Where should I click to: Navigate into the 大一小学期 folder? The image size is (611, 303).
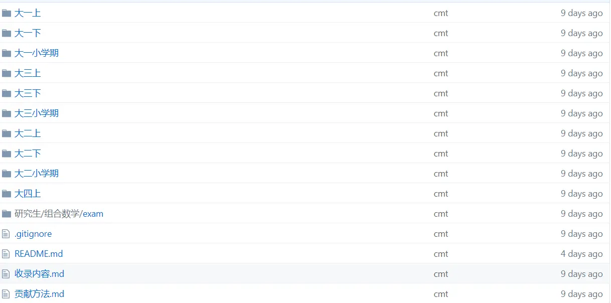tap(37, 53)
